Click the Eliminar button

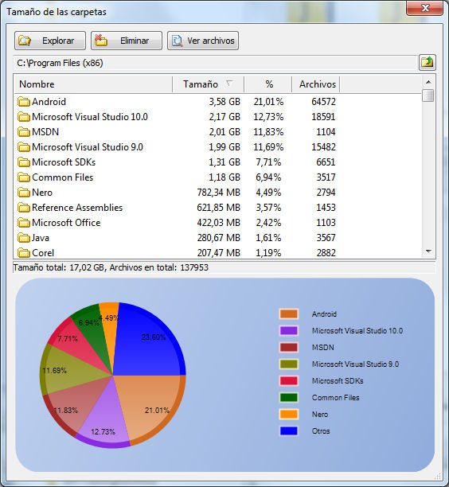tap(127, 41)
